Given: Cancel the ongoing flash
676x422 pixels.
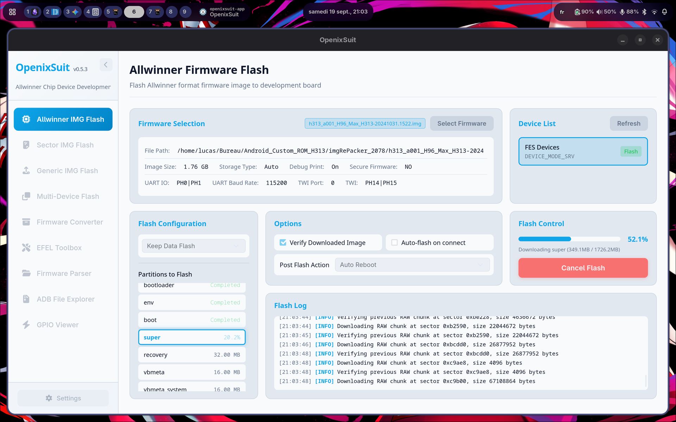Looking at the screenshot, I should [583, 268].
